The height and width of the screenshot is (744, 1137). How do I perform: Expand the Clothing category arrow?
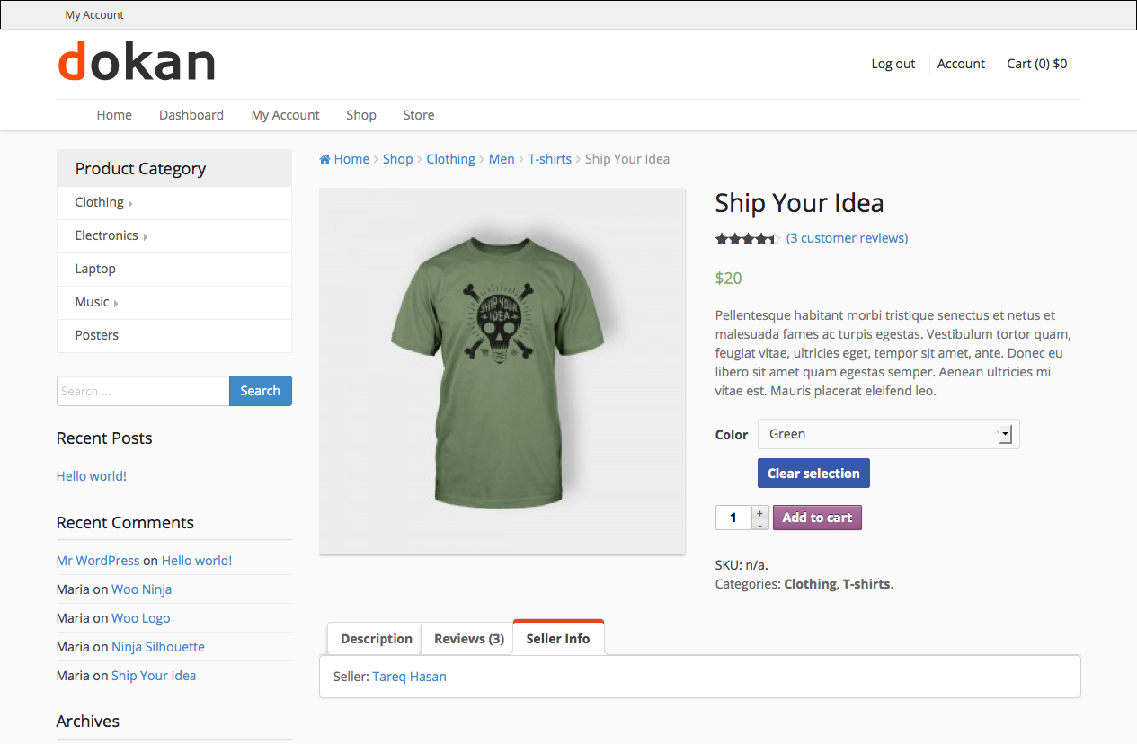click(x=130, y=204)
